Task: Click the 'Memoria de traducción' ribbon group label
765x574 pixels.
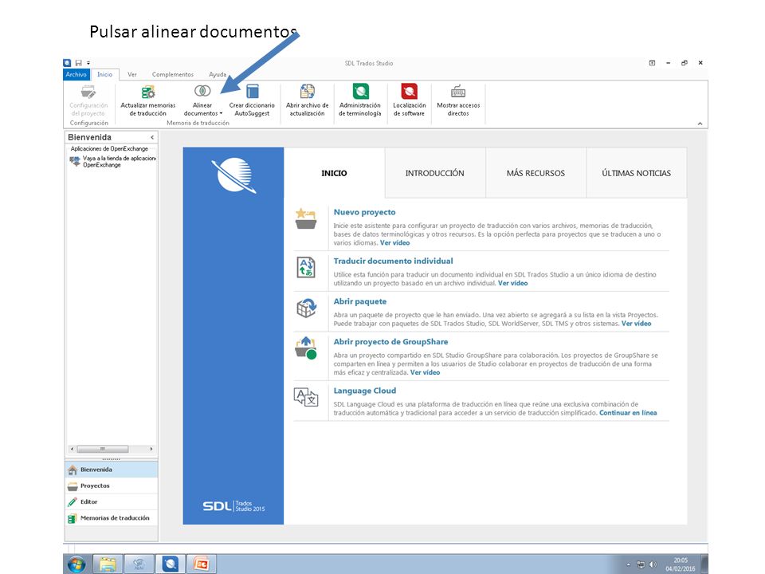Action: click(198, 123)
